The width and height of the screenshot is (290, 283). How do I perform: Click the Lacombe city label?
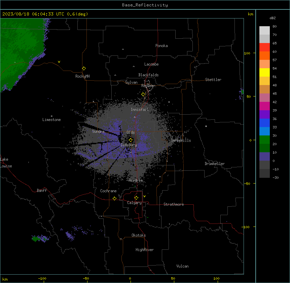tap(151, 64)
